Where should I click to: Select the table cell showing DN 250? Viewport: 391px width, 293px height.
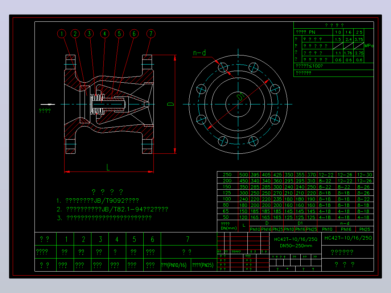click(227, 174)
